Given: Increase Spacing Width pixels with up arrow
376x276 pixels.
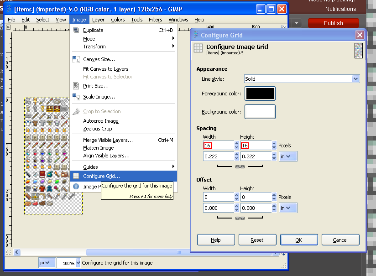Looking at the screenshot, I should (237, 143).
